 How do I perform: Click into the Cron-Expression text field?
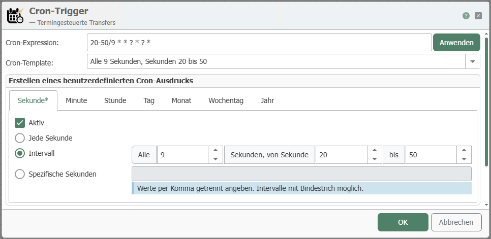[x=259, y=43]
